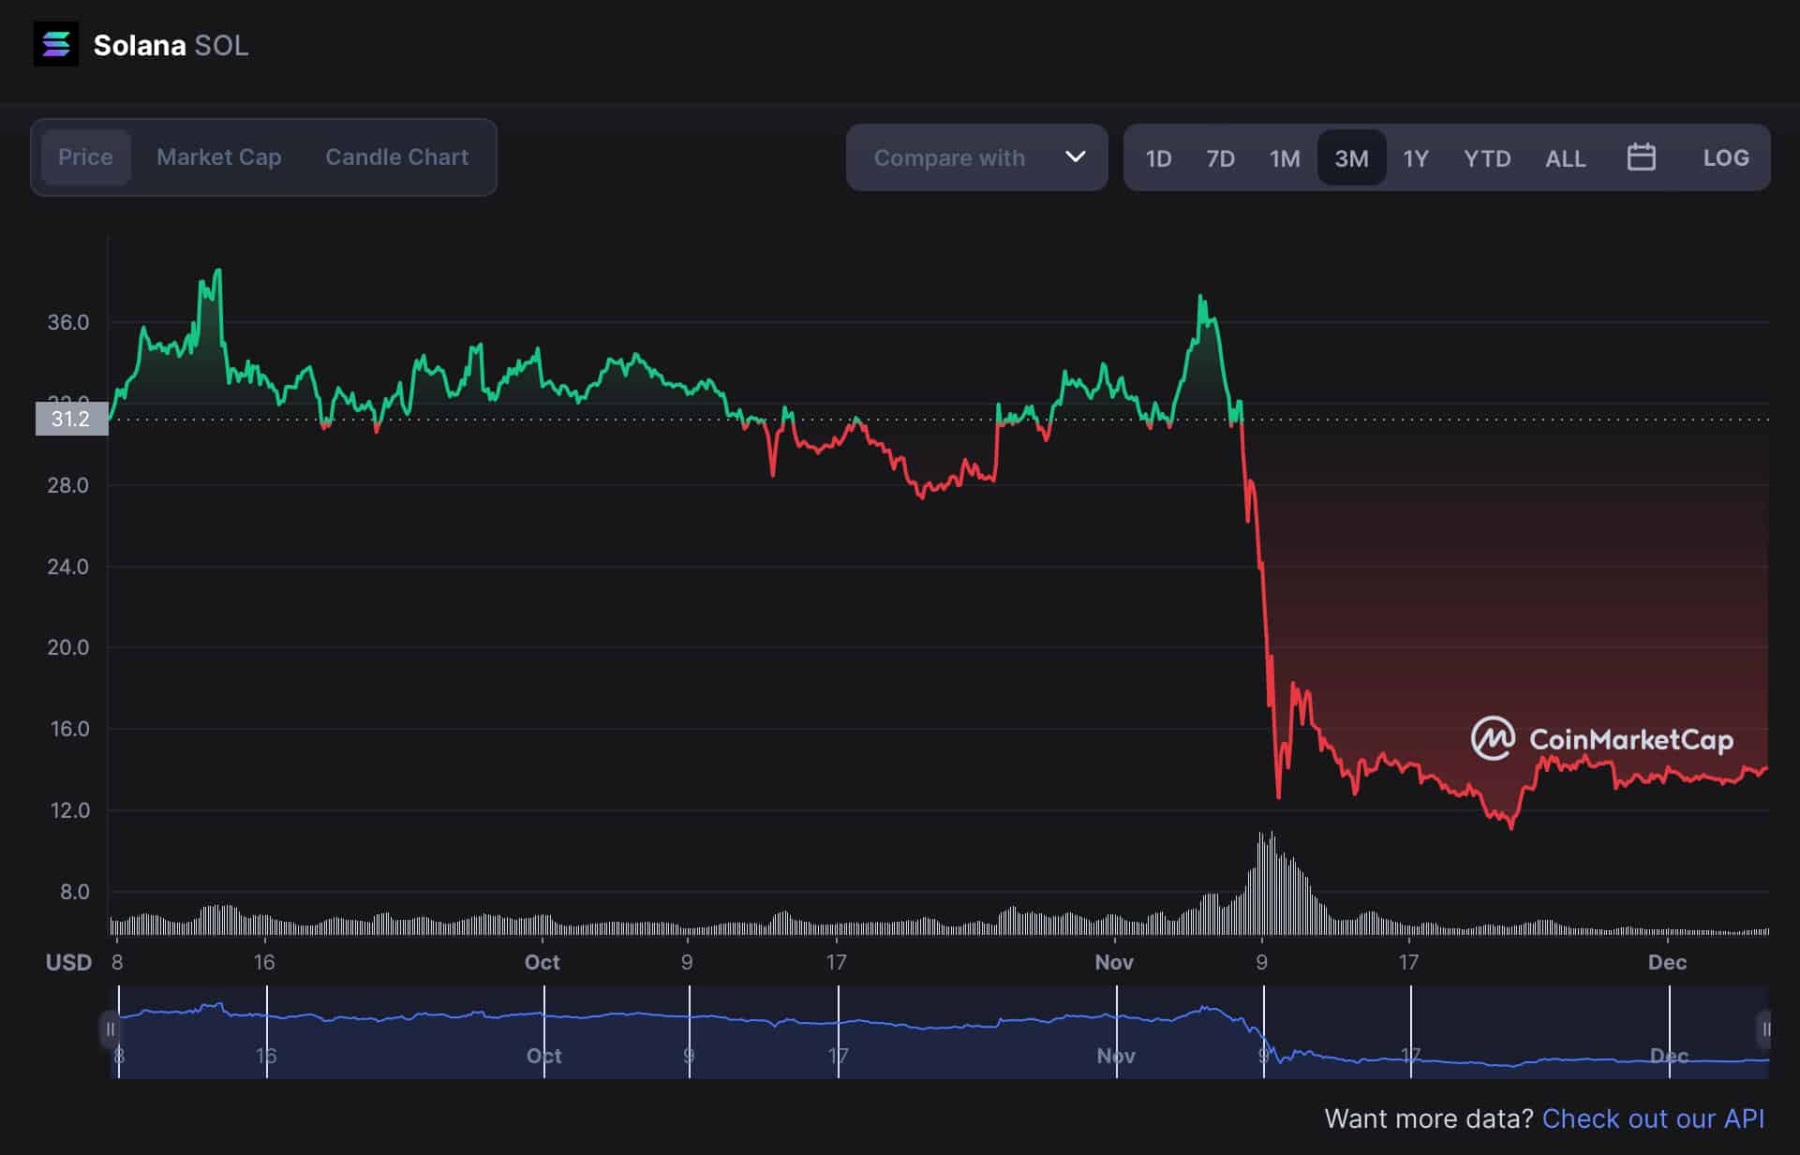Select the 1Y time range
Image resolution: width=1800 pixels, height=1155 pixels.
coord(1415,158)
